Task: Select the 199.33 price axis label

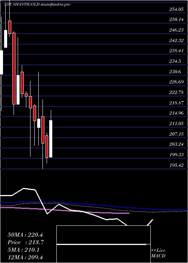Action: pos(176,155)
